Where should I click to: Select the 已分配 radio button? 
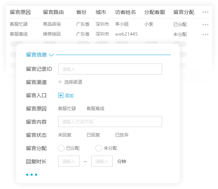click(61, 148)
